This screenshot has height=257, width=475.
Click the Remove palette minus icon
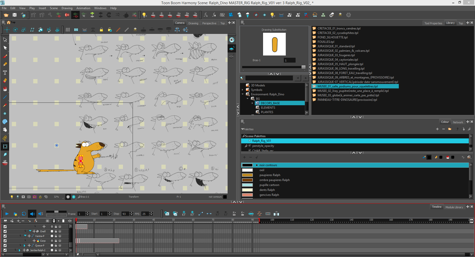tap(443, 129)
